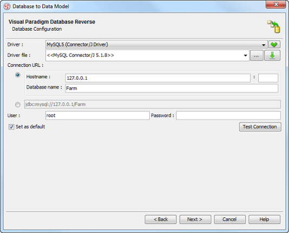Click the Visual Paradigm logo in title bar
289x233 pixels.
pyautogui.click(x=7, y=6)
